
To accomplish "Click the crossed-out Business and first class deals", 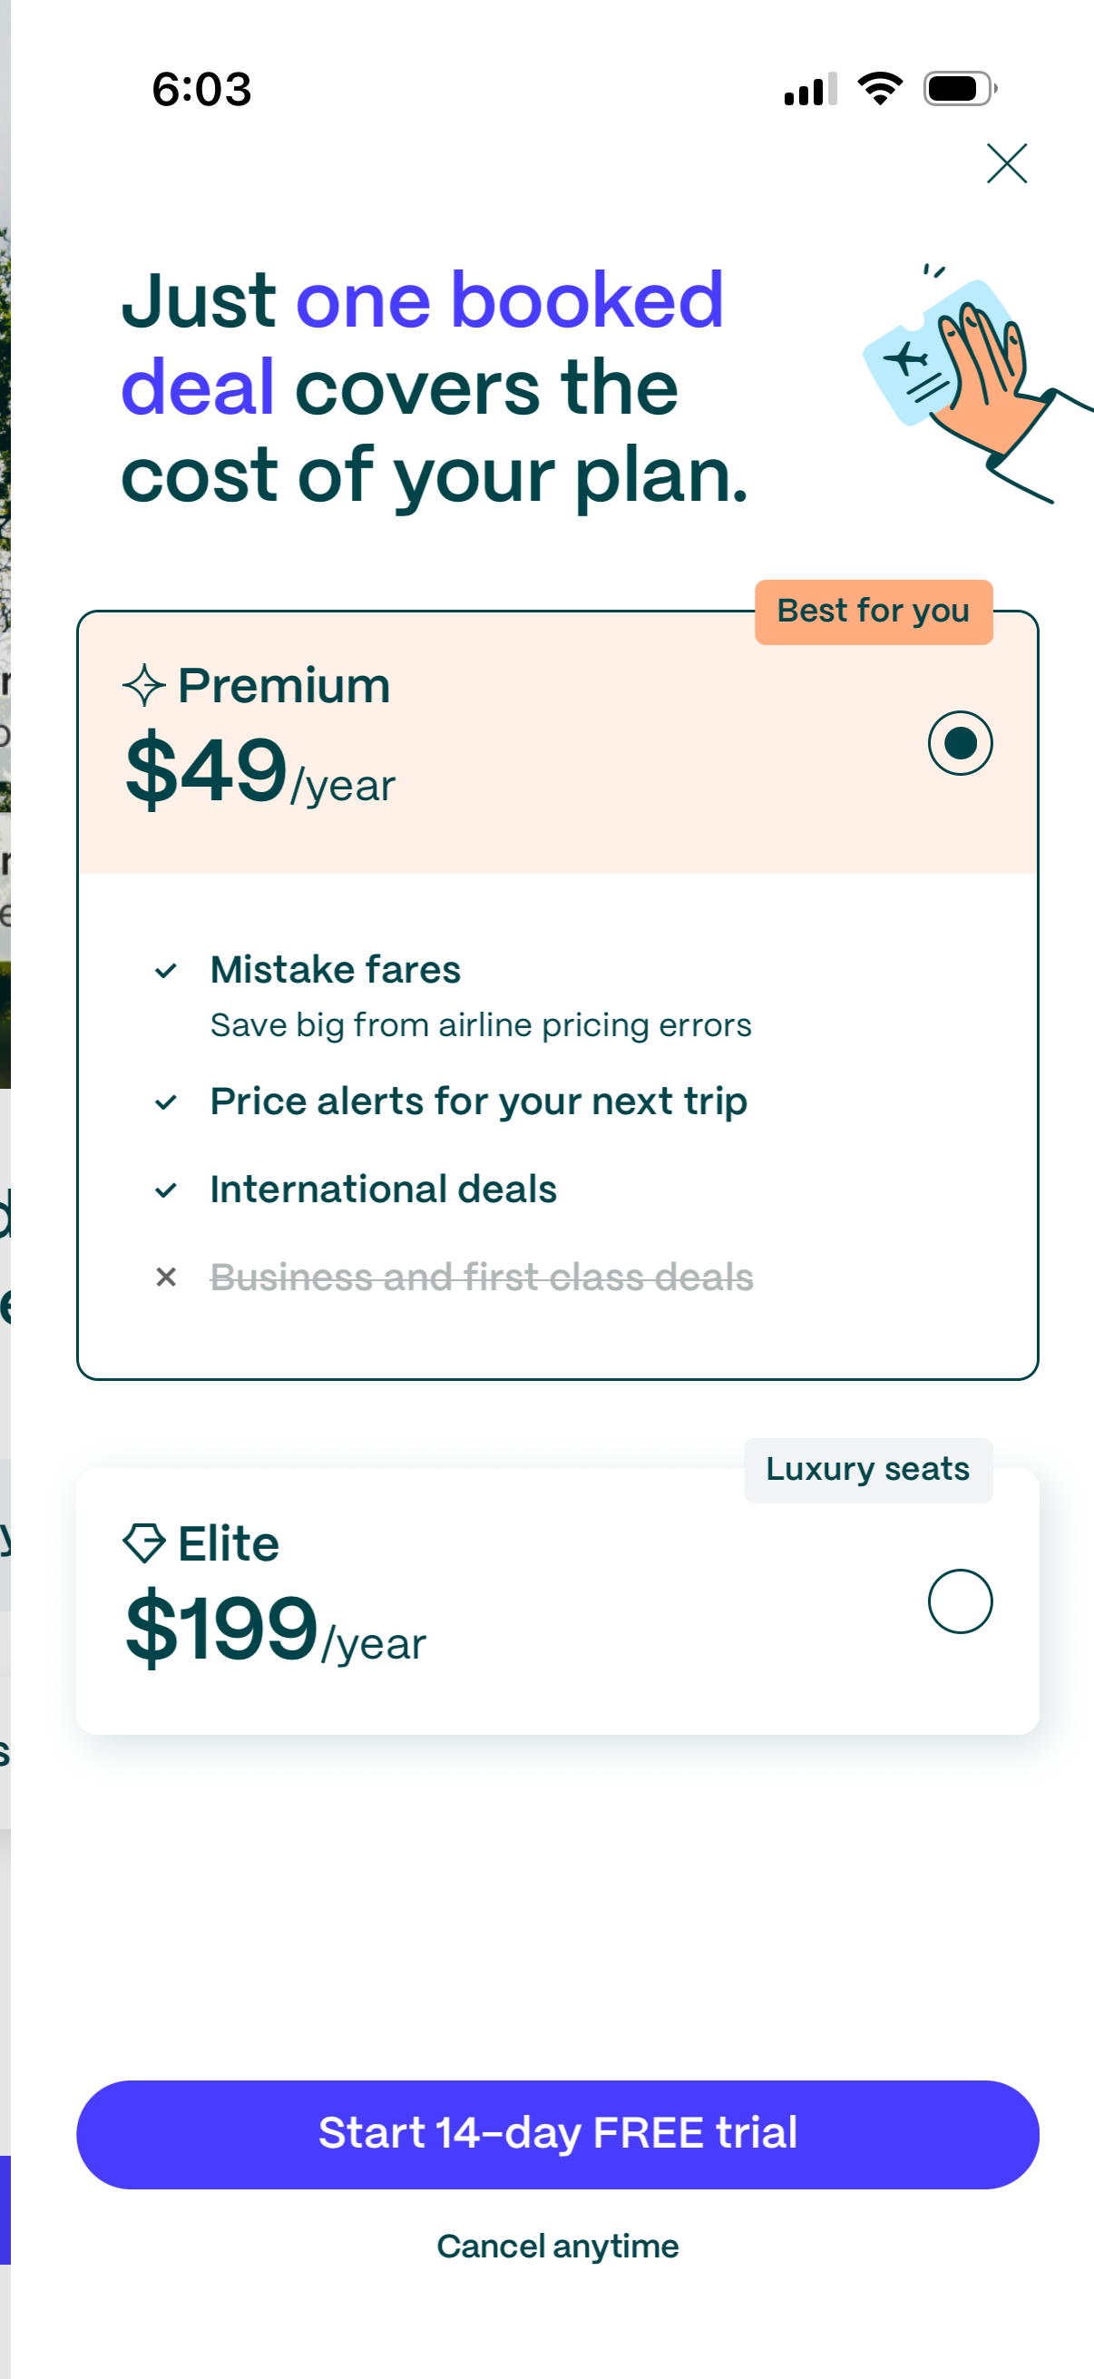I will 482,1278.
